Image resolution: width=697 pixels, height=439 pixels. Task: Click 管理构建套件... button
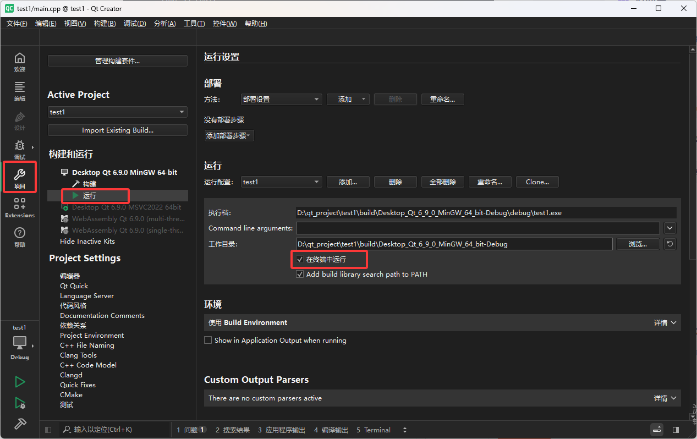click(x=118, y=61)
